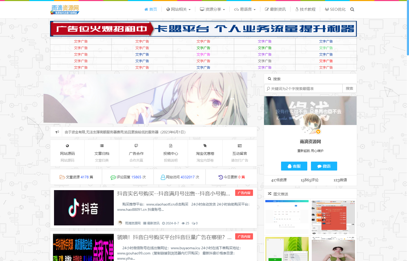Focus the sidebar keyword search field
Screen dimensions: 409x261
click(x=303, y=89)
